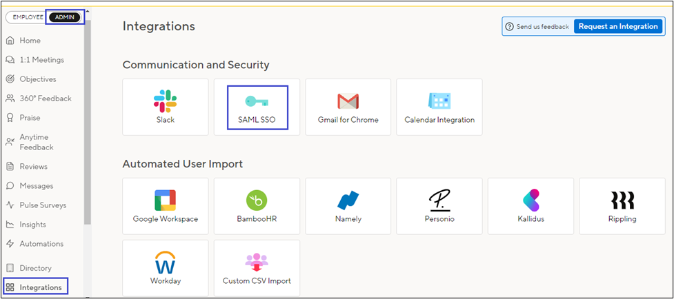The image size is (674, 299).
Task: Open the Kallidus integration
Action: pyautogui.click(x=531, y=205)
